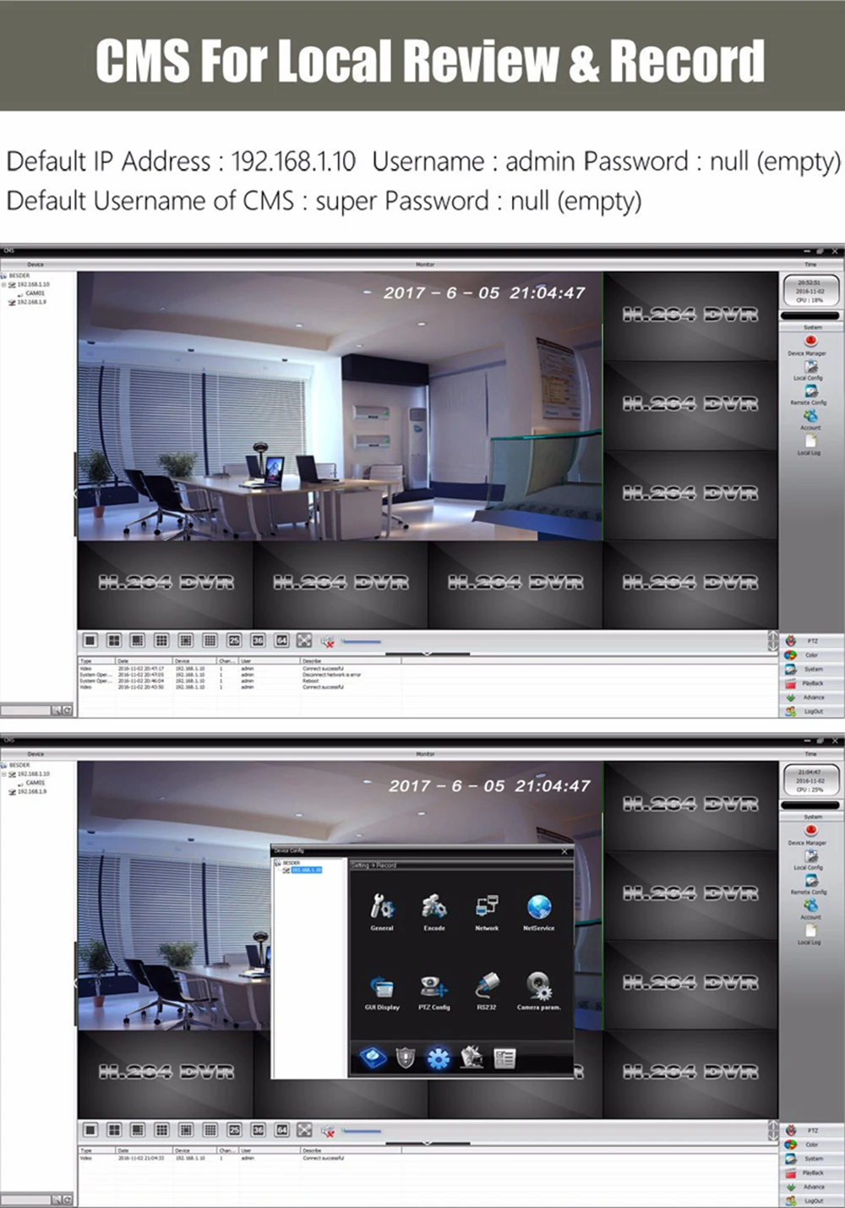Collapse log panel arrow in upper window

pyautogui.click(x=427, y=653)
